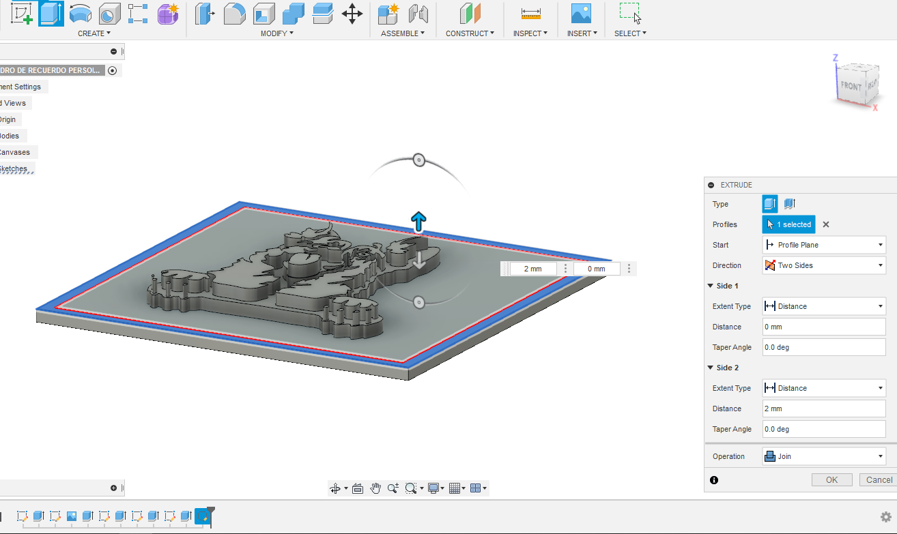
Task: Open the Operation 'Join' dropdown
Action: (x=824, y=456)
